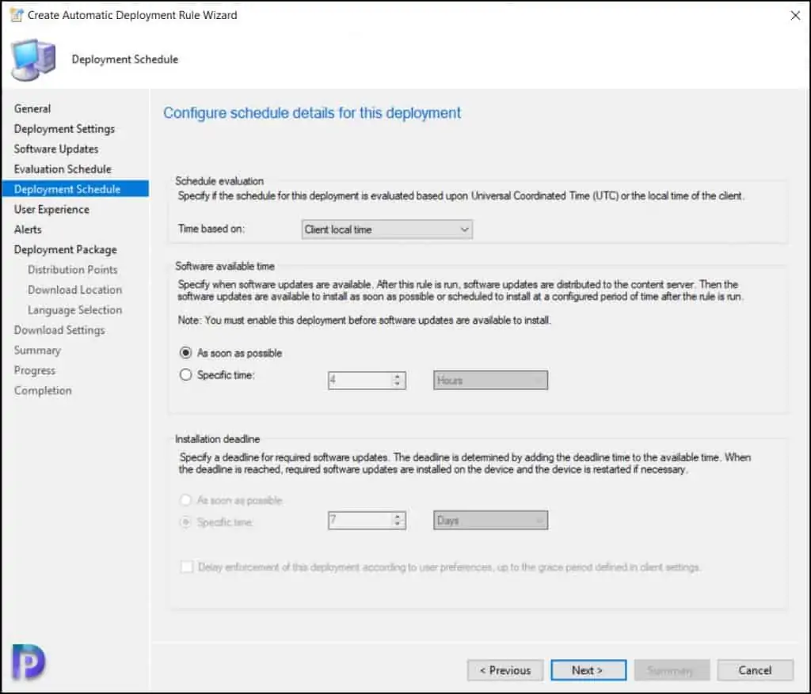The image size is (811, 694).
Task: Select As soon as possible for available time
Action: (x=186, y=353)
